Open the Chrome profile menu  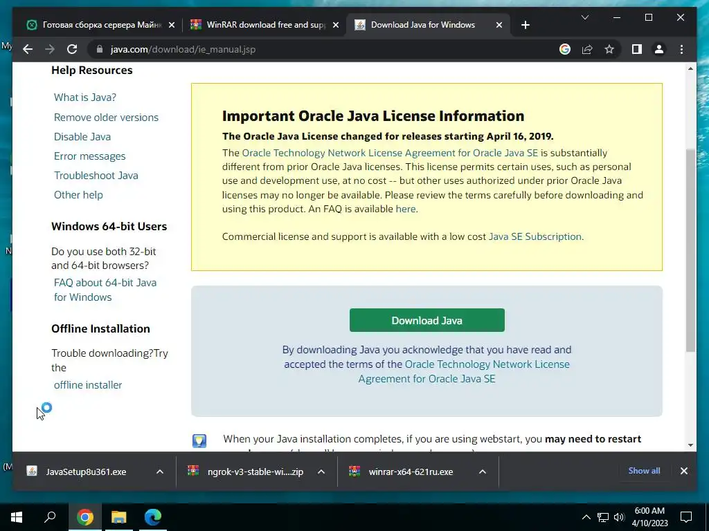click(x=659, y=49)
